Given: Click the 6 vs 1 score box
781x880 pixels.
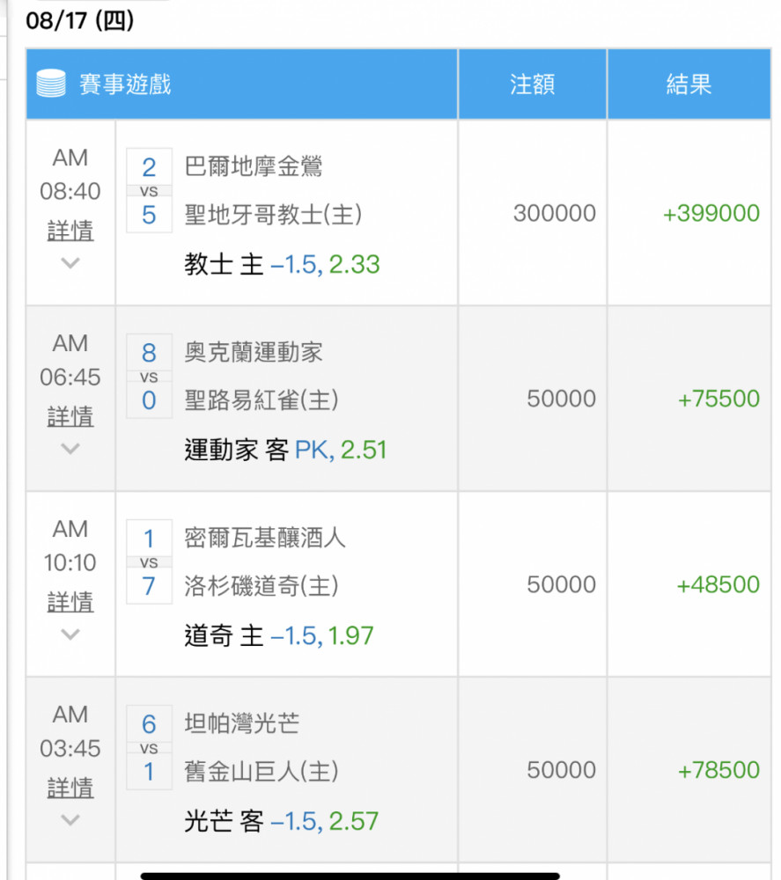Looking at the screenshot, I should (x=149, y=747).
